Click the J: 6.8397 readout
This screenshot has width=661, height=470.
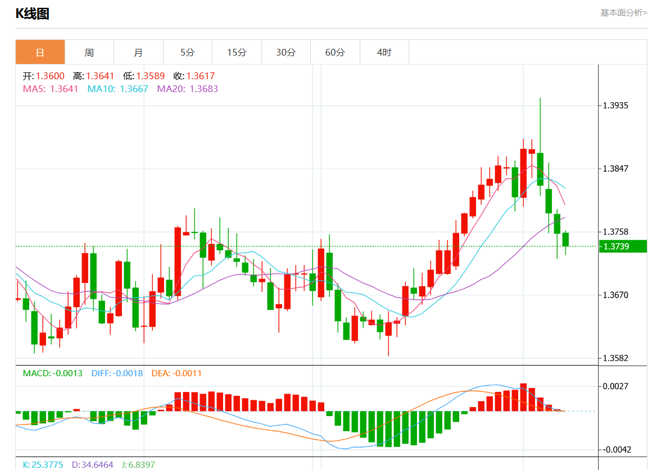coord(138,464)
